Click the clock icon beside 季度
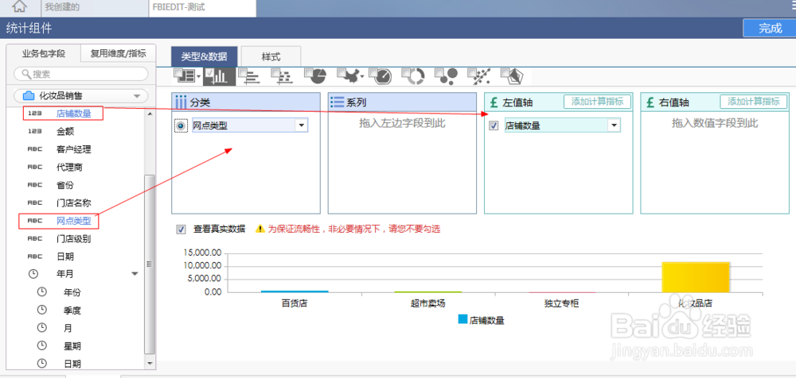 point(42,310)
